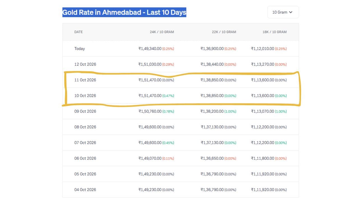
Task: Select 24K price ₹1,51,030.00 for 12 Oct
Action: pos(150,64)
